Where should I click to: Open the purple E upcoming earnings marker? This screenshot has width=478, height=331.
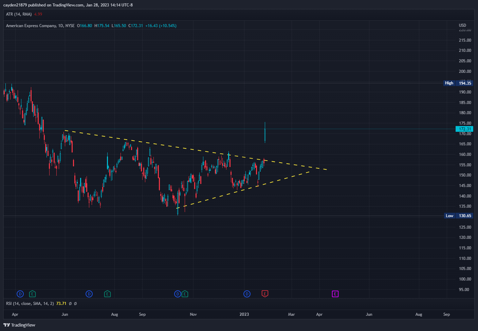[335, 294]
